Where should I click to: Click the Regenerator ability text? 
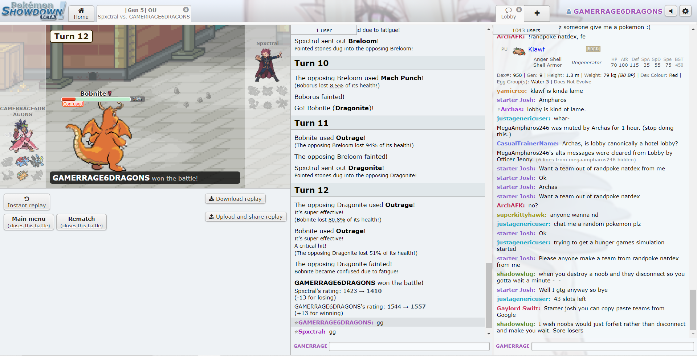(x=587, y=63)
